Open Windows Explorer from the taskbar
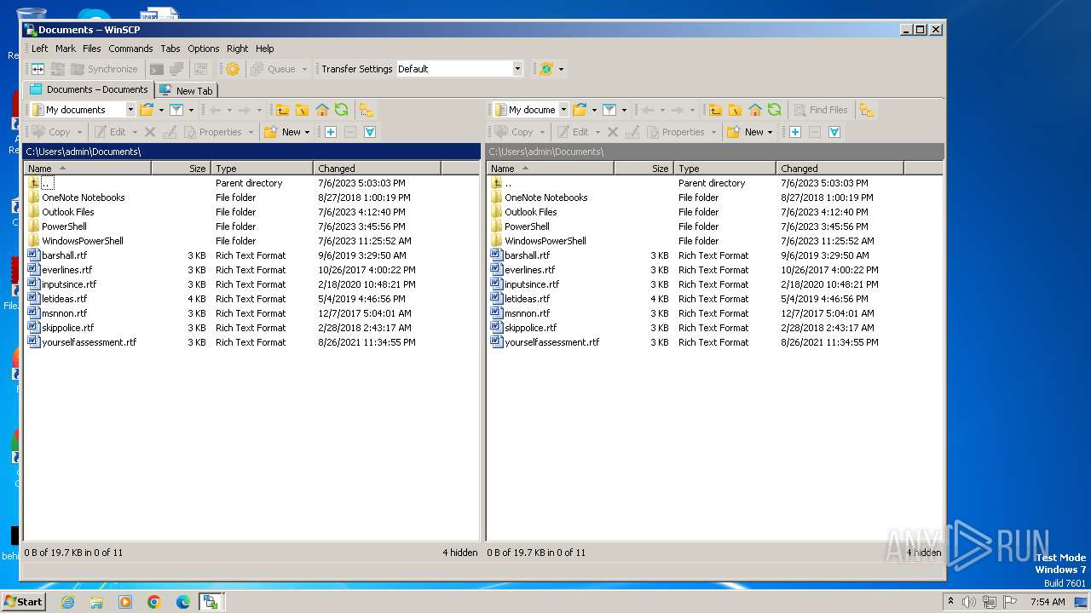The width and height of the screenshot is (1091, 613). pos(96,602)
